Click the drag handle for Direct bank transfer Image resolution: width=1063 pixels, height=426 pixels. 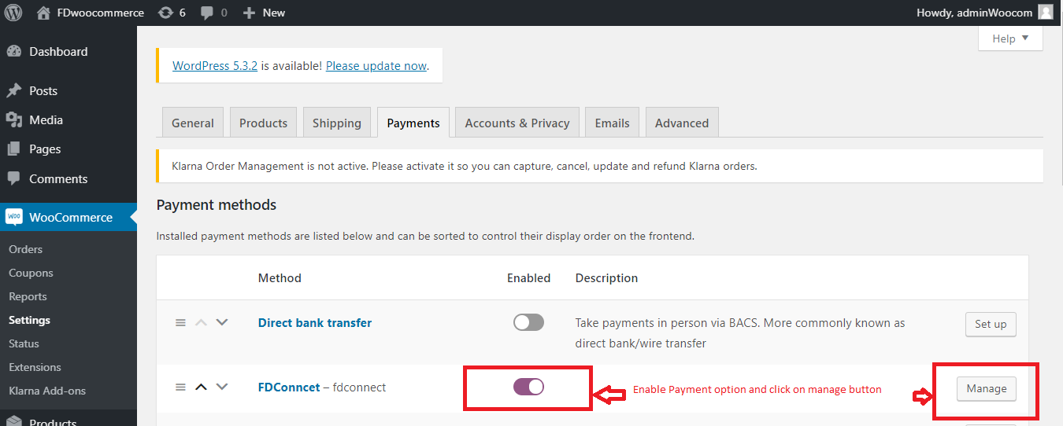coord(180,322)
